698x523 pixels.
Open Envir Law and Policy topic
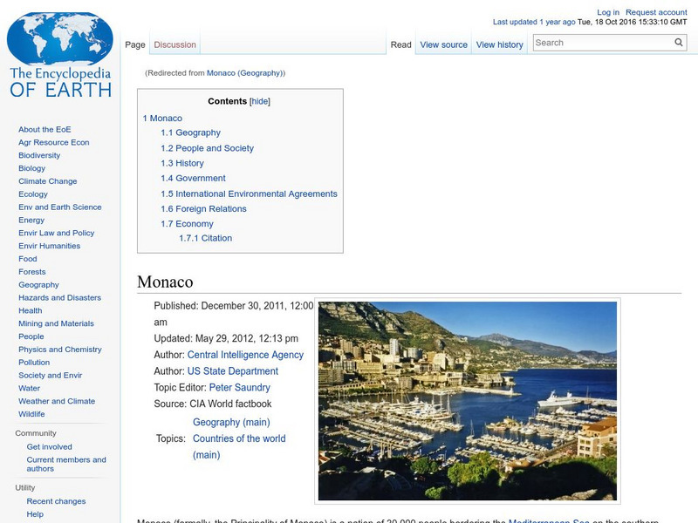pyautogui.click(x=56, y=233)
